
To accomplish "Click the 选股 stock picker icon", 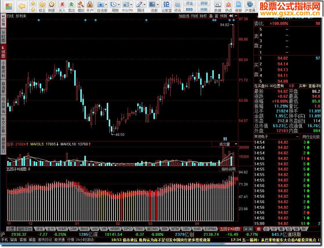I will (x=152, y=4).
